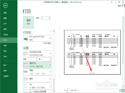Click preview scrollbar down arrow

tap(123, 86)
